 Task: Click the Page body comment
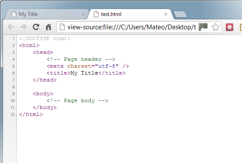[78, 100]
